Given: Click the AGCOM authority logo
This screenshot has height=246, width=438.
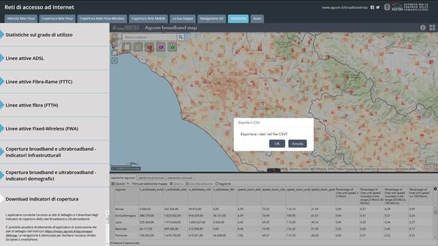Looking at the screenshot, I should [406, 7].
